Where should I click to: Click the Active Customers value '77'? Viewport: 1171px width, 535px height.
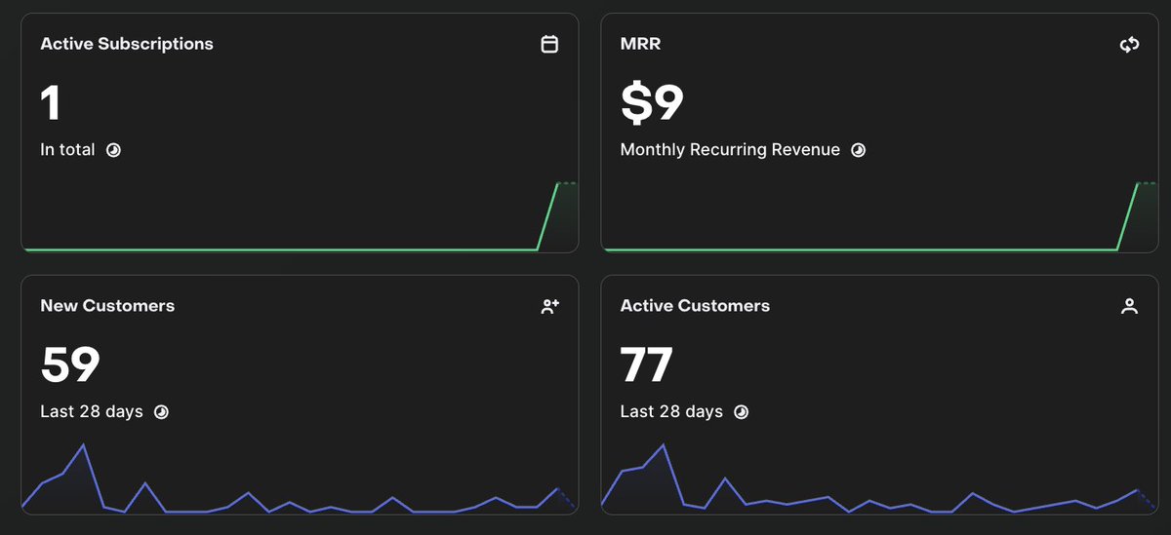(647, 364)
